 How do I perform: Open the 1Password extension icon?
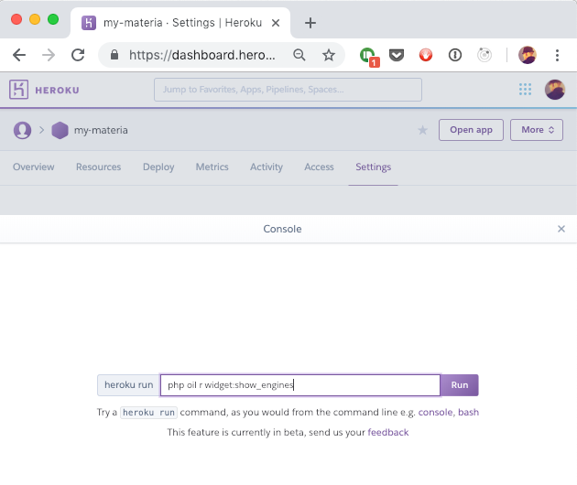455,55
